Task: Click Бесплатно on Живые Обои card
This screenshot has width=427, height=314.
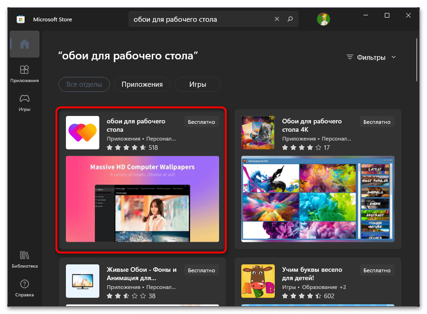Action: point(201,270)
